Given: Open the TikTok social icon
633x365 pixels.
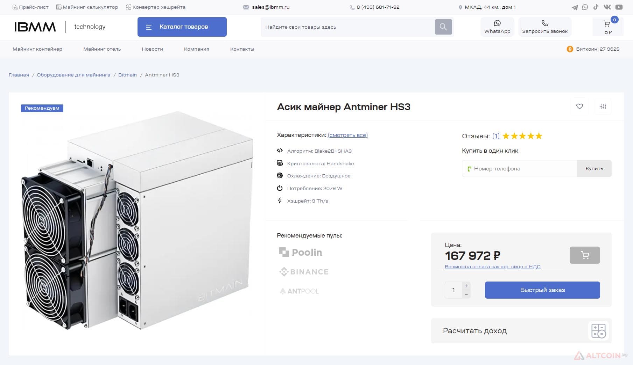Looking at the screenshot, I should (596, 7).
